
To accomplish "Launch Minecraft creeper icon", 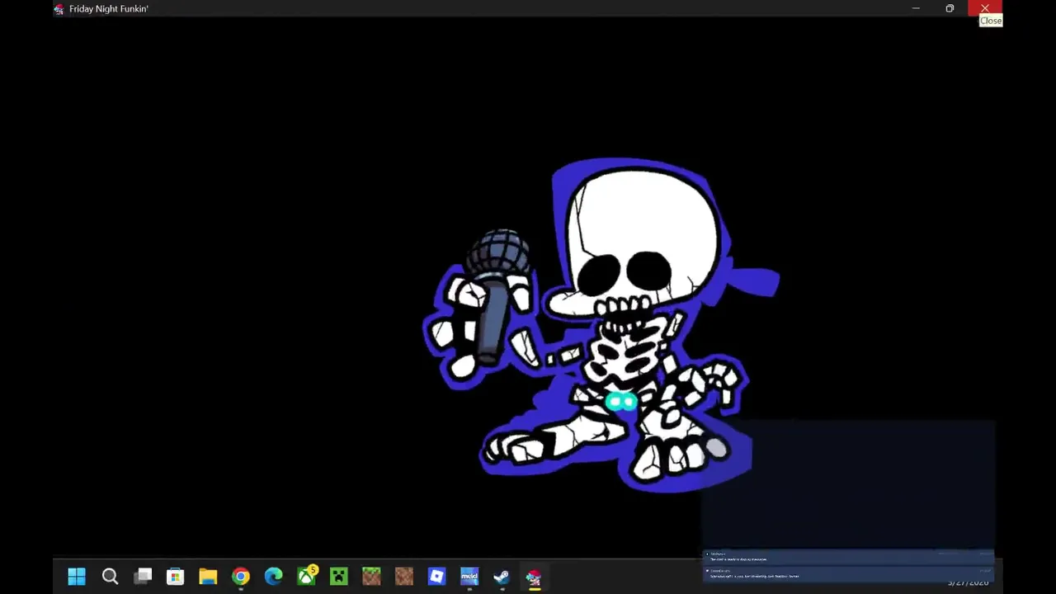I will pyautogui.click(x=339, y=577).
